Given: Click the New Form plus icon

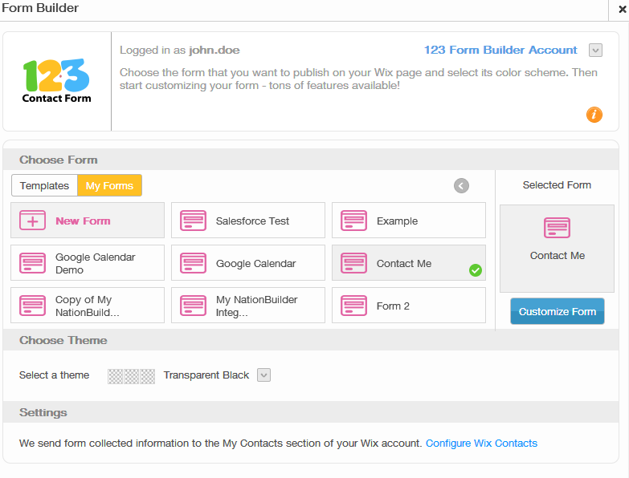Looking at the screenshot, I should click(x=32, y=221).
